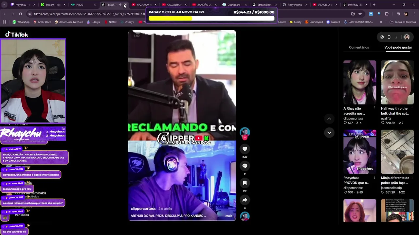419x235 pixels.
Task: Open the 'Half way thru the bulk' thumbnail
Action: click(x=397, y=82)
